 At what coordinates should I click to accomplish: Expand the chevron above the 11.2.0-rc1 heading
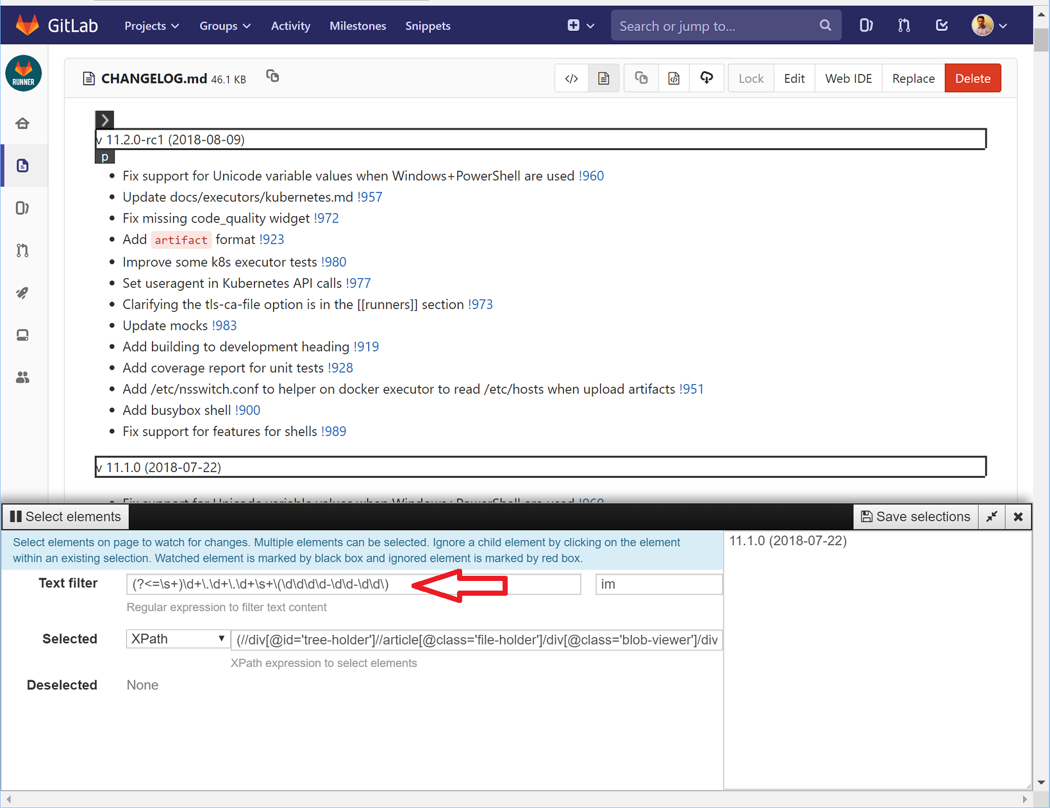point(104,119)
